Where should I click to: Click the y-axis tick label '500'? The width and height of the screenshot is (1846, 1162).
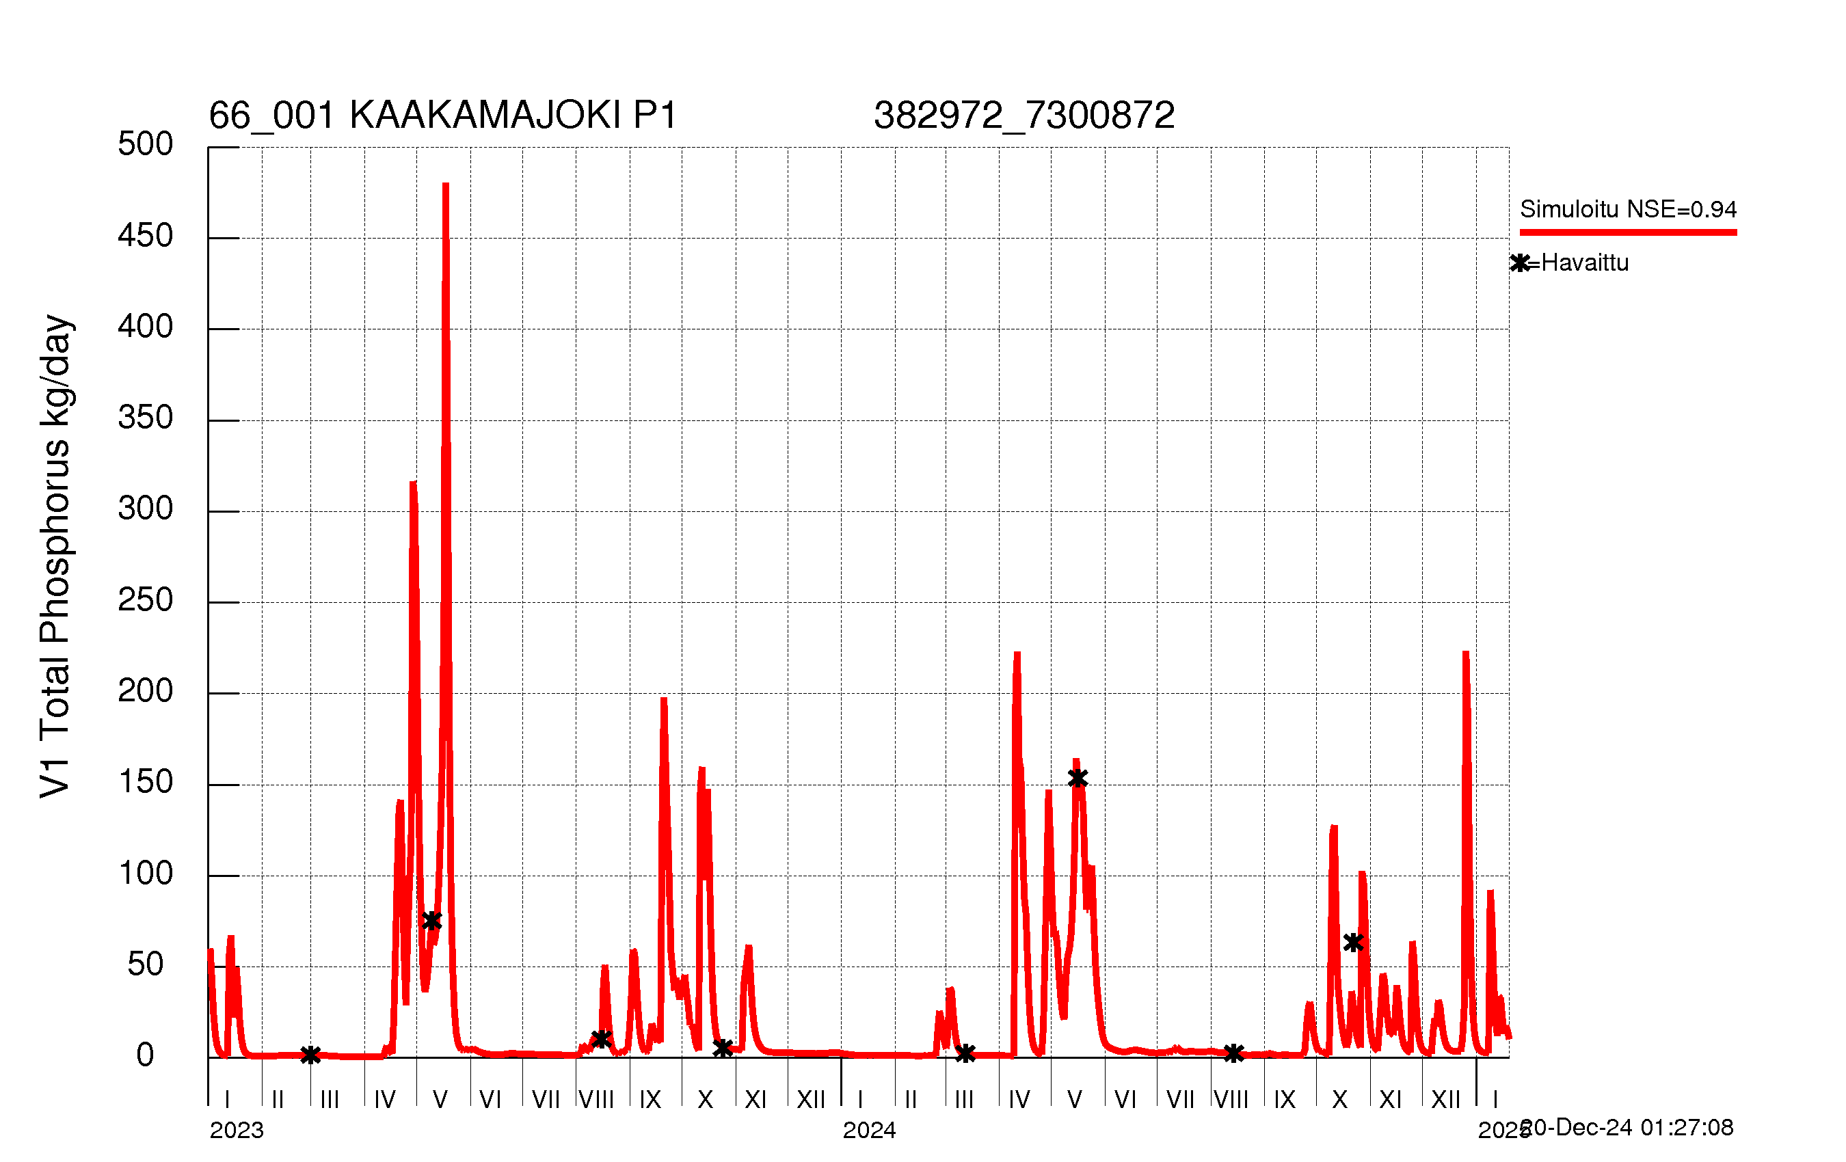coord(146,144)
